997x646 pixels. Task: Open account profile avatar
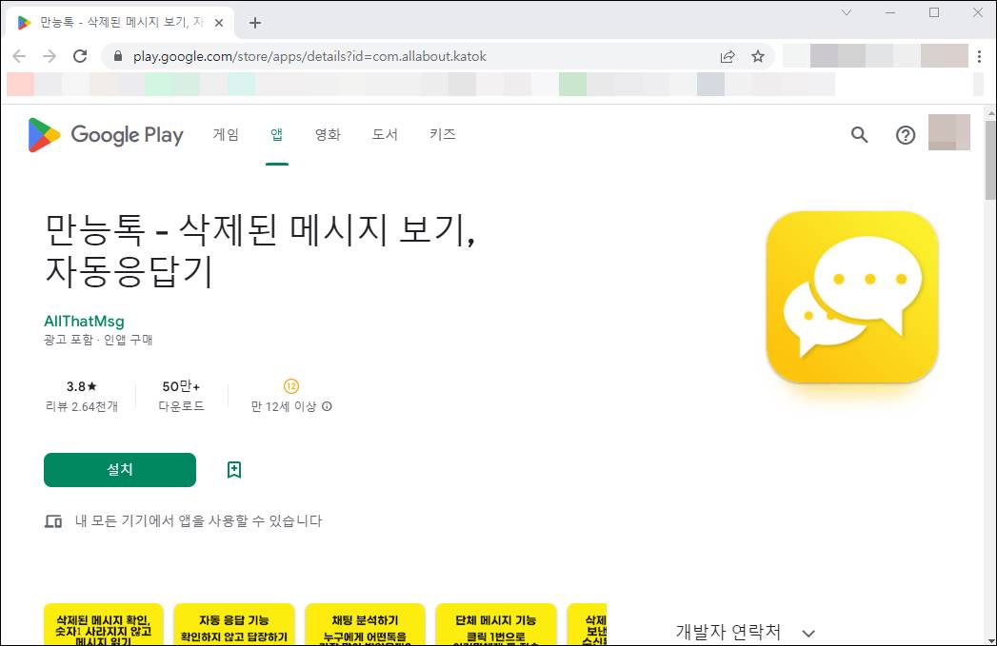pyautogui.click(x=948, y=132)
